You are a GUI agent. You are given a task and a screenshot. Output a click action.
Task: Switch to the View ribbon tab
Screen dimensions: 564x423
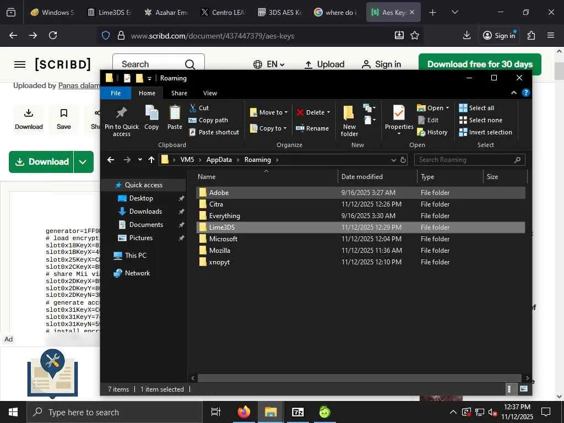click(210, 93)
